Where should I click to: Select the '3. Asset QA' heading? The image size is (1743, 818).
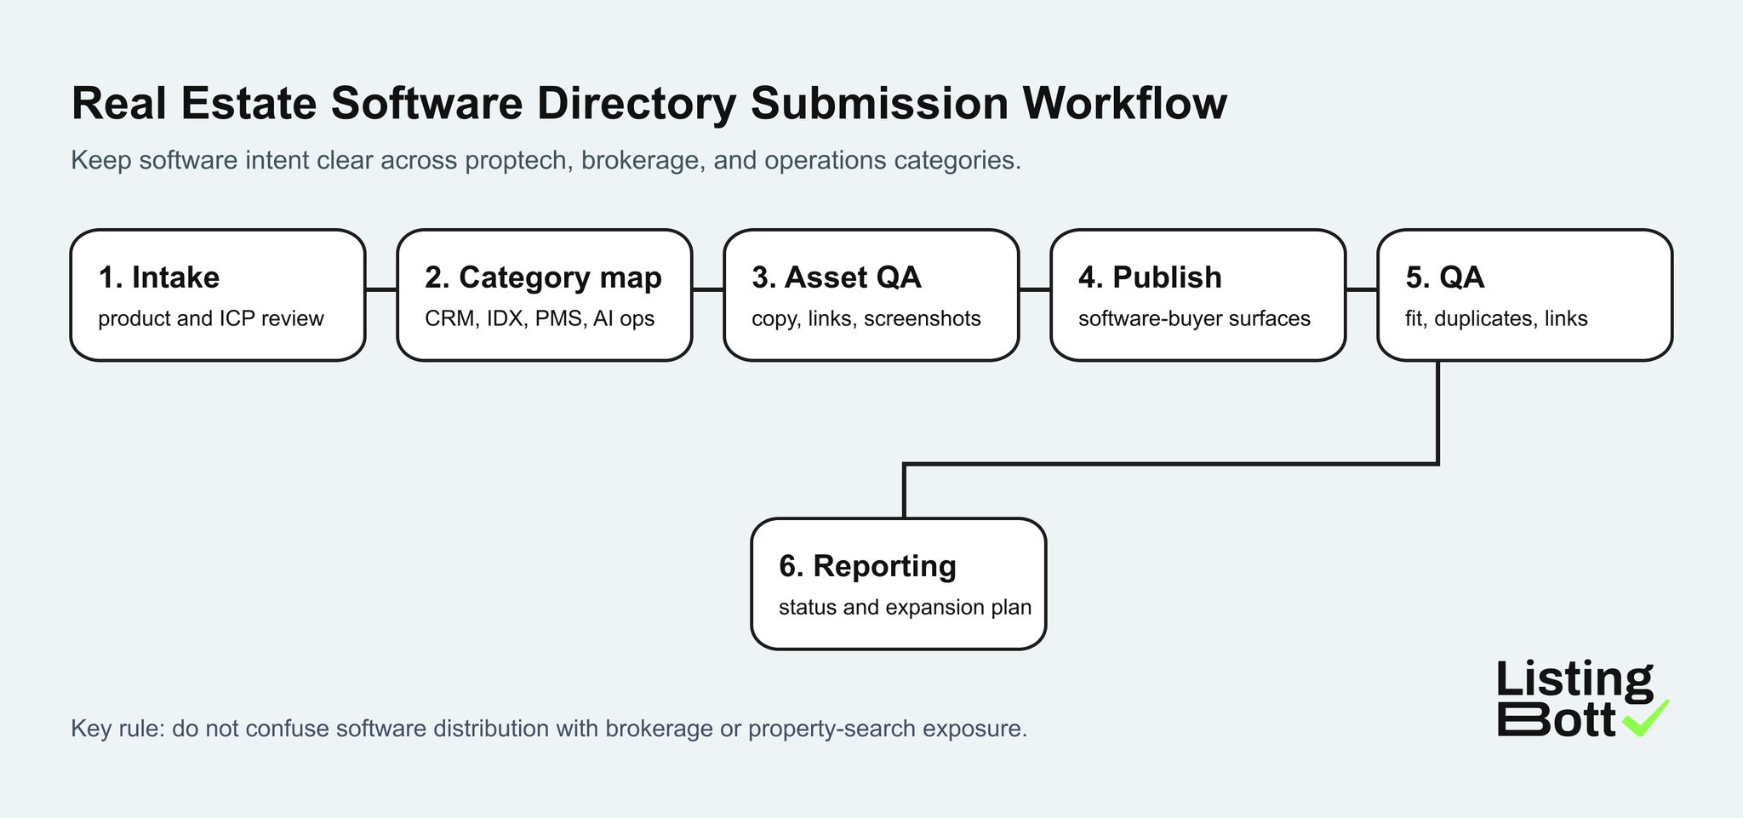pyautogui.click(x=837, y=277)
